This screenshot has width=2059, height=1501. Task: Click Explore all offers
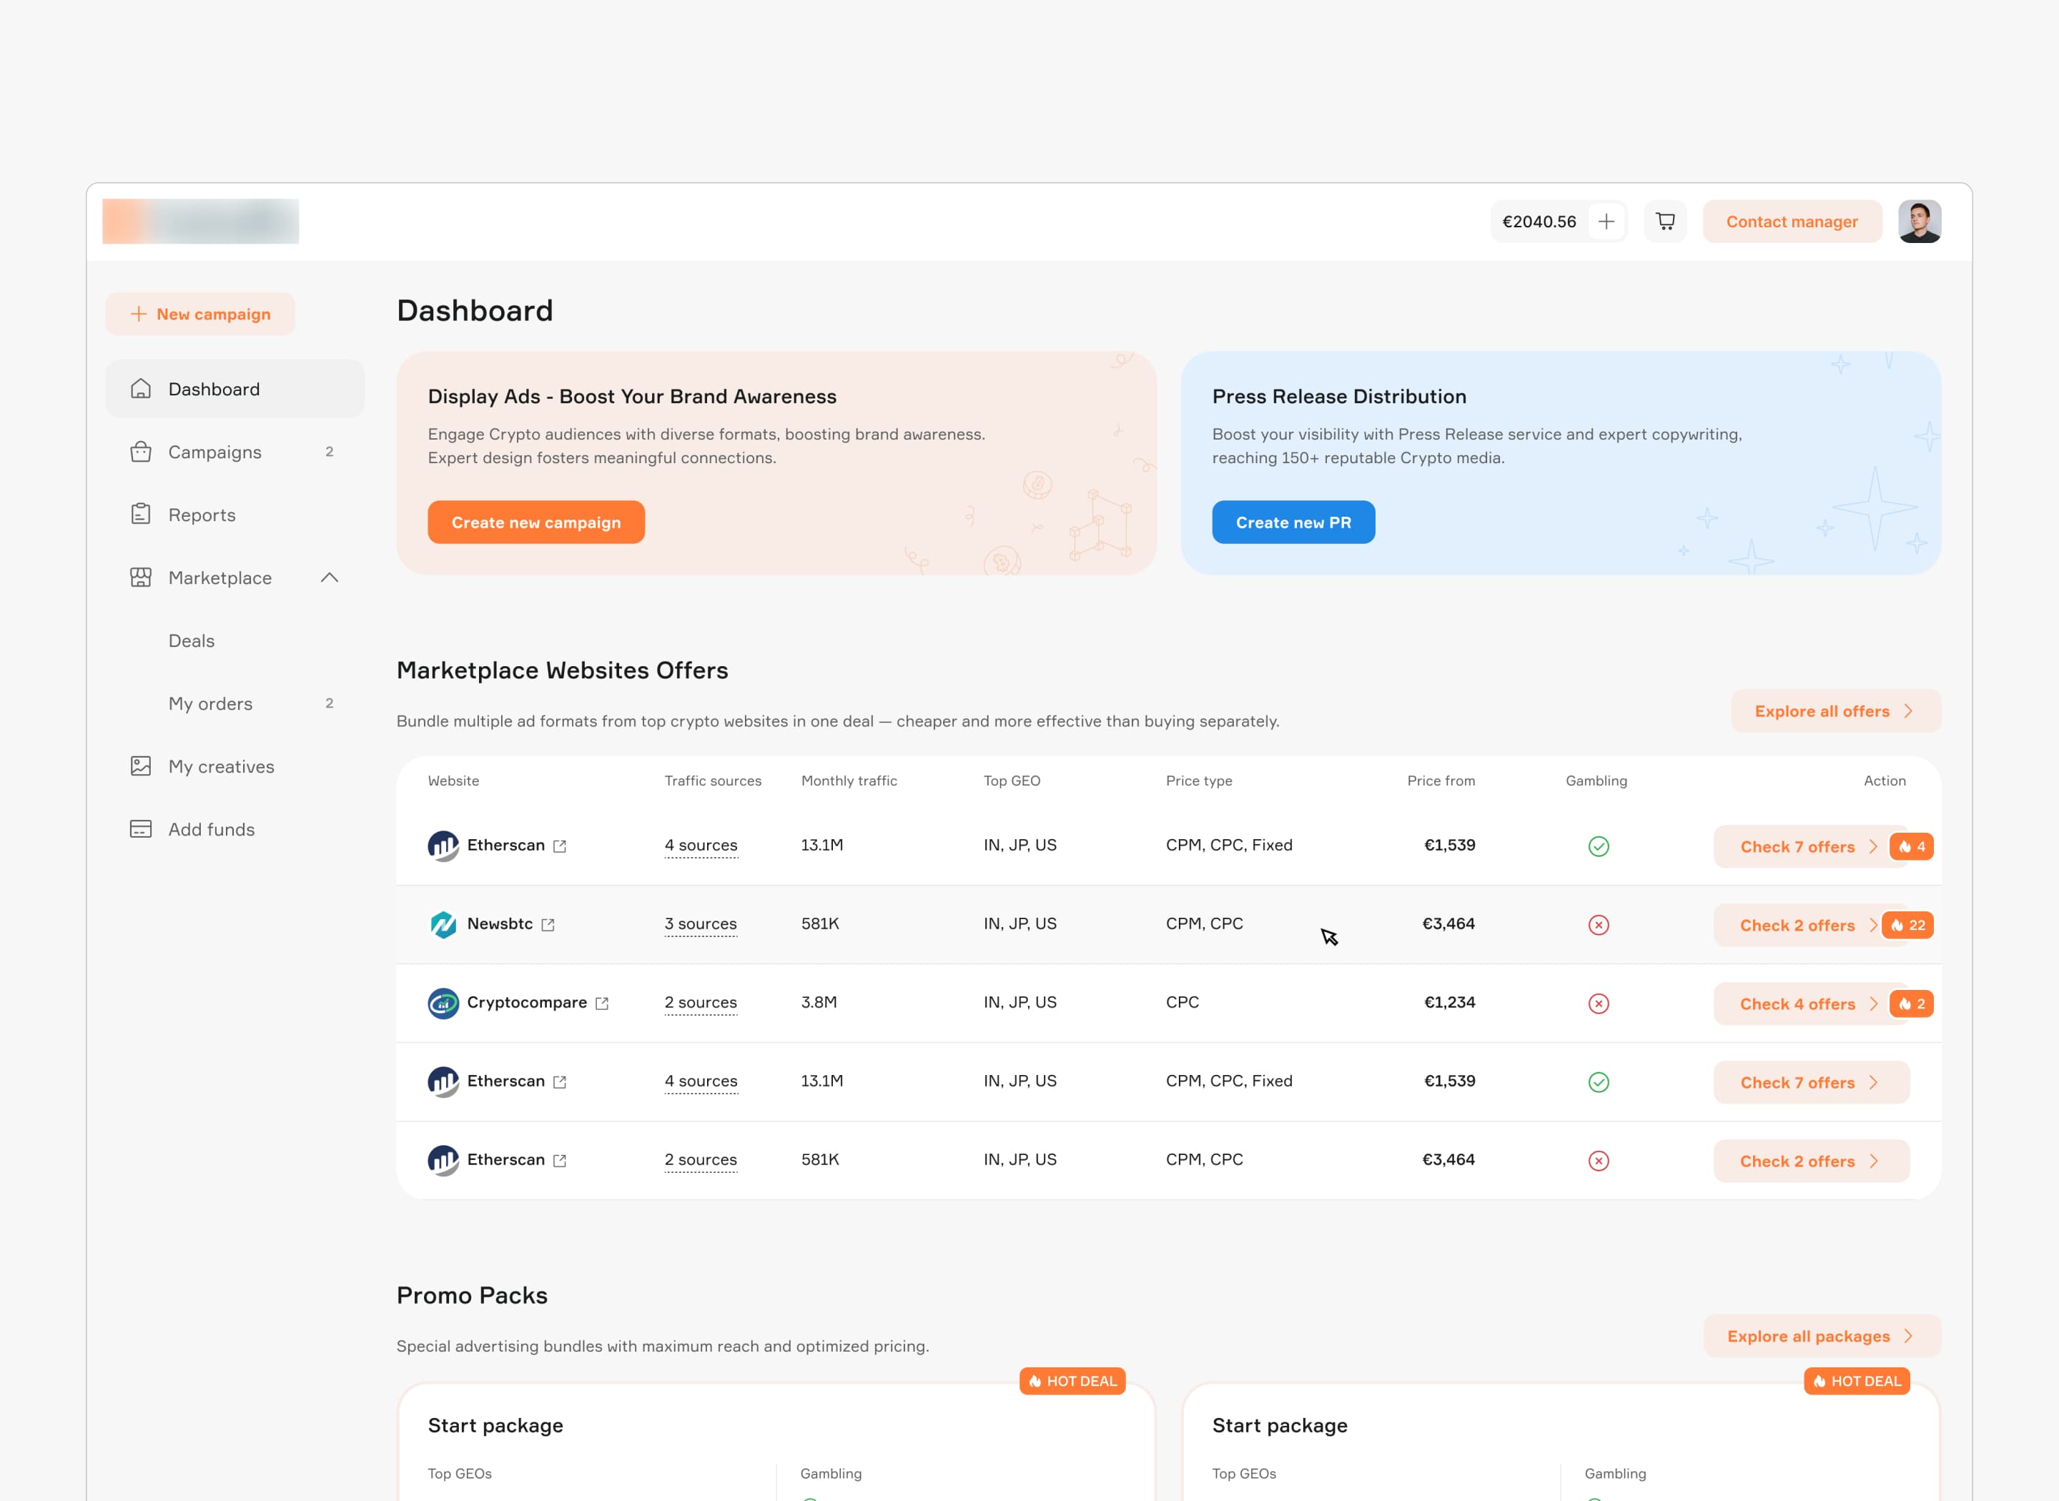1835,711
